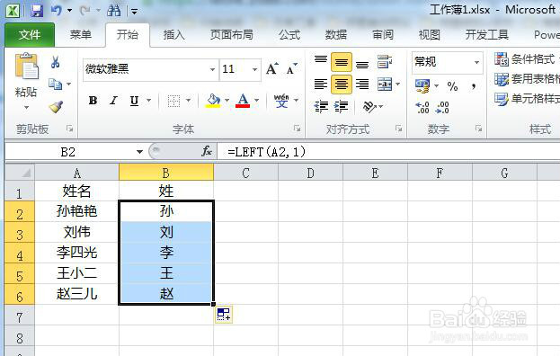This screenshot has height=356, width=560.
Task: Open the font size dropdown
Action: coord(254,69)
